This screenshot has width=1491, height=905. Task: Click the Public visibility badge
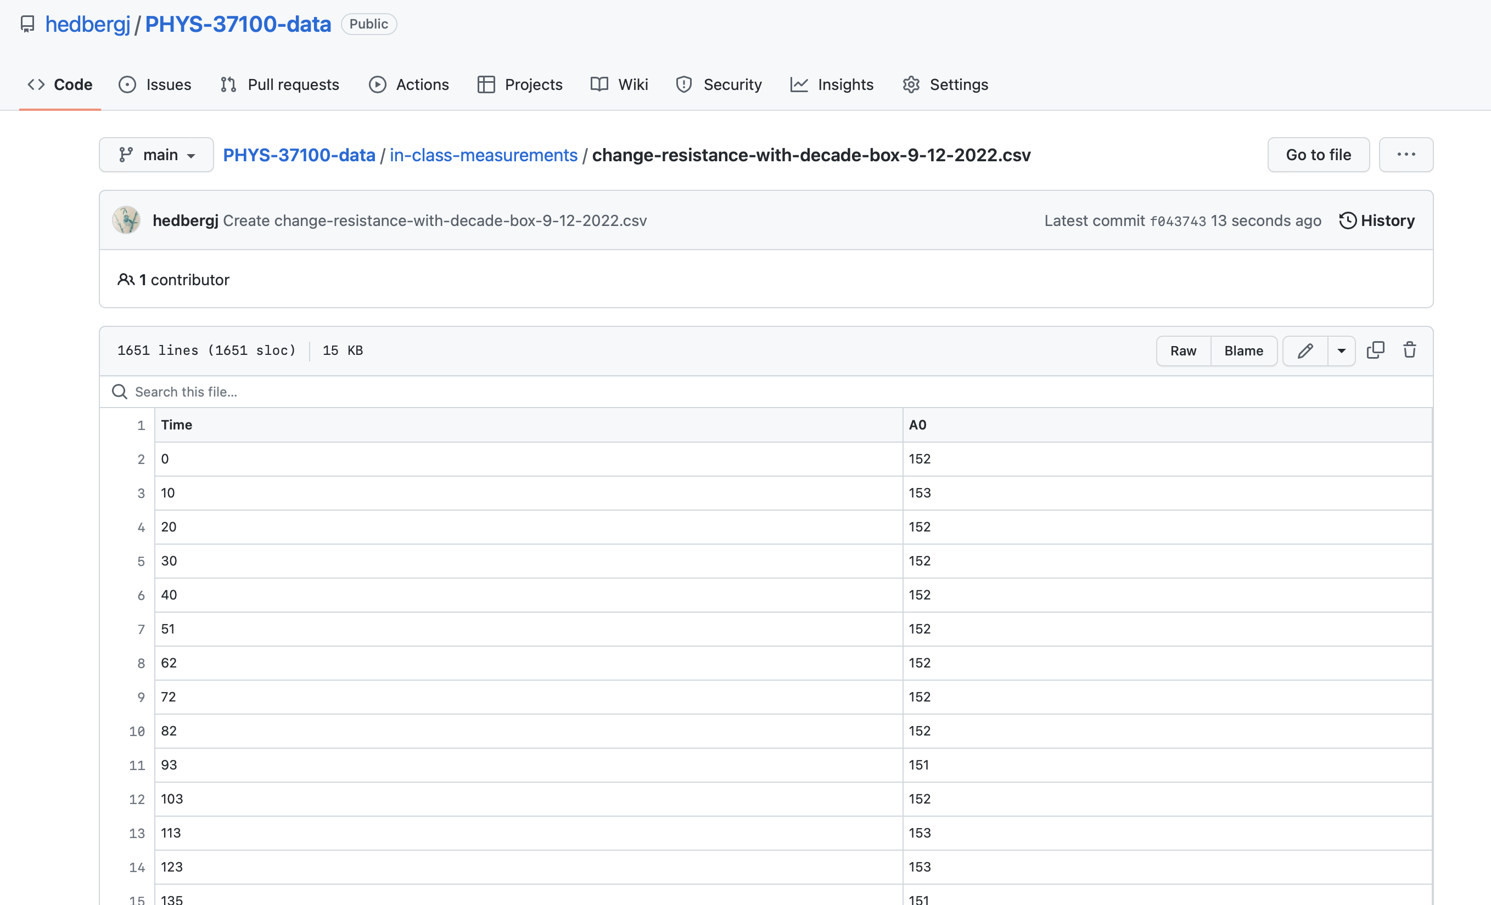[368, 24]
